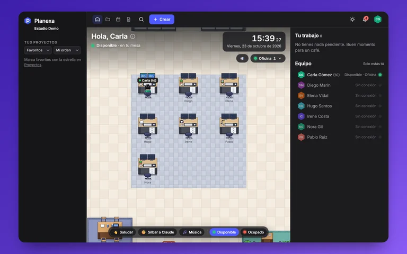407x254 pixels.
Task: Open the CG profile avatar menu
Action: tap(378, 19)
